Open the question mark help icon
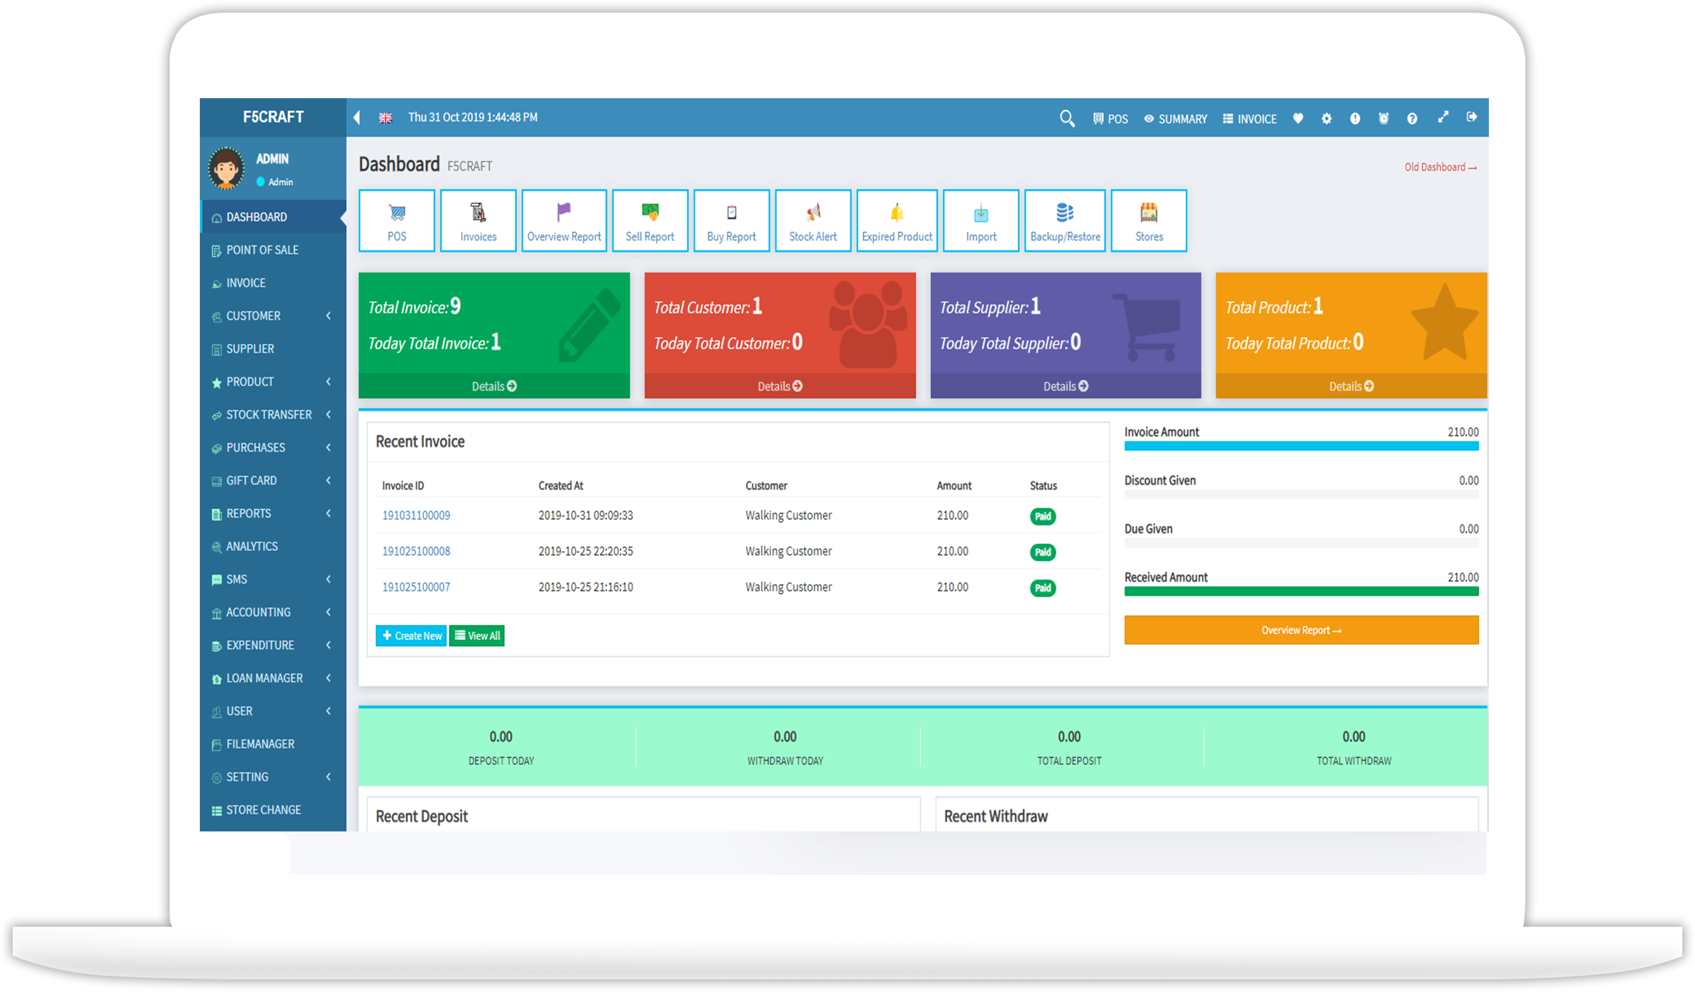Viewport: 1695px width, 992px height. (x=1412, y=118)
